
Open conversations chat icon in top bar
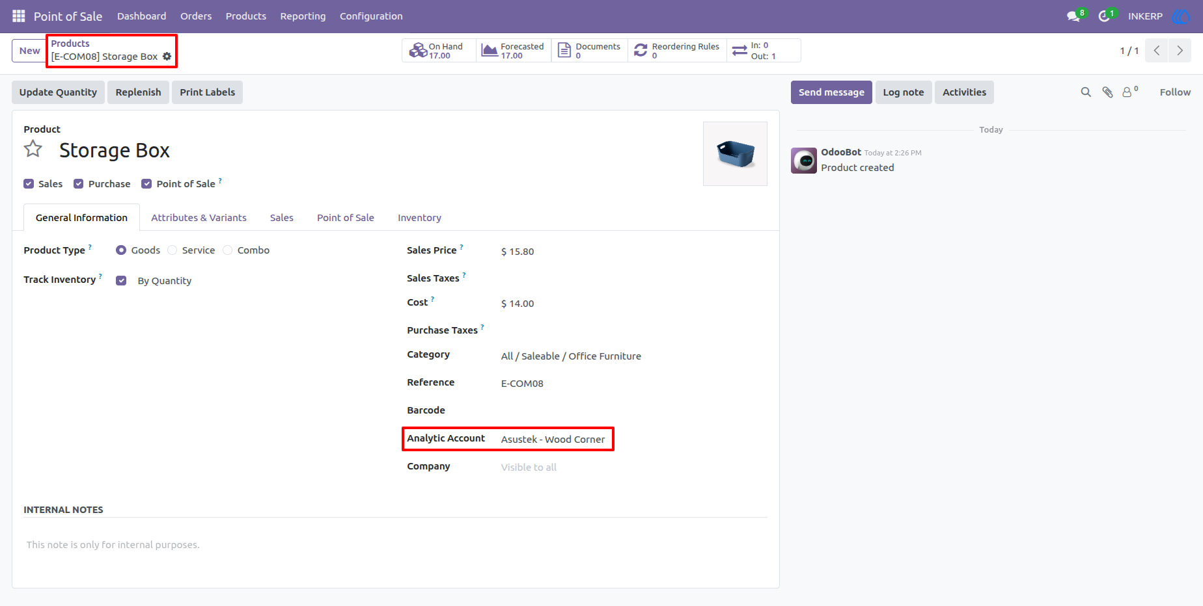(1073, 16)
